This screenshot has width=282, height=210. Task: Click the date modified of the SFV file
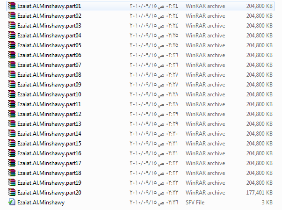click(x=154, y=203)
